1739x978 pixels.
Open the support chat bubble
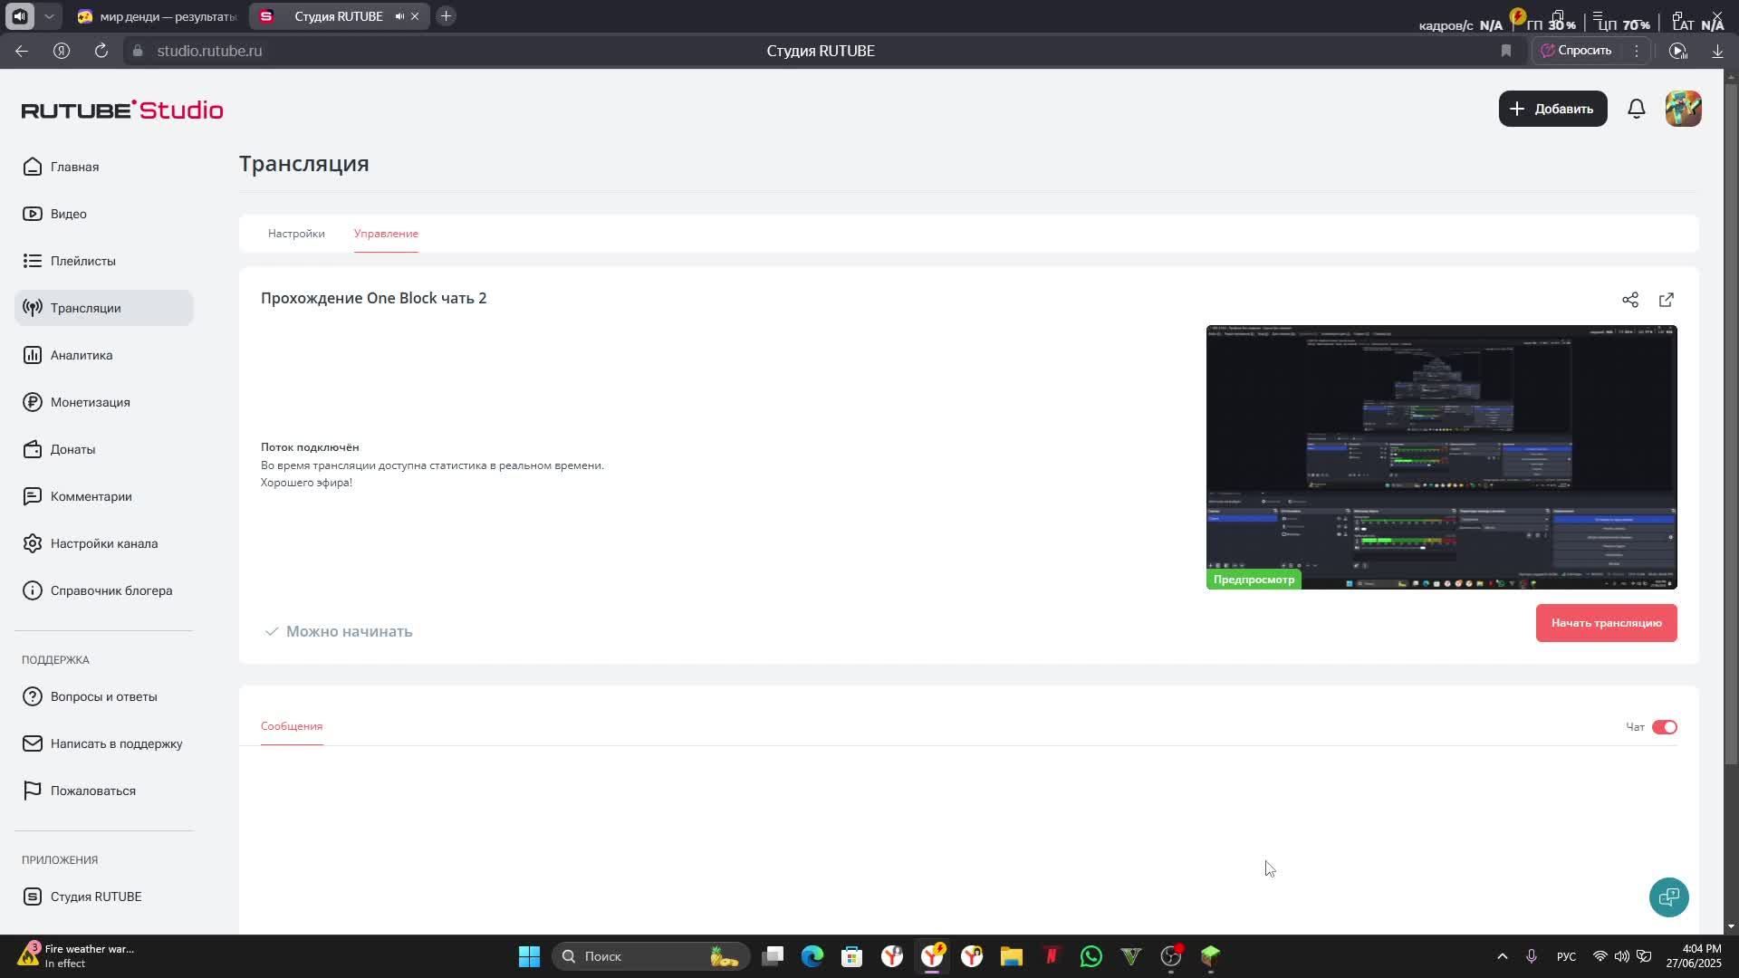click(1668, 897)
